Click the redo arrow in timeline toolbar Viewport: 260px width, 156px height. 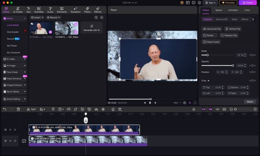pos(11,109)
